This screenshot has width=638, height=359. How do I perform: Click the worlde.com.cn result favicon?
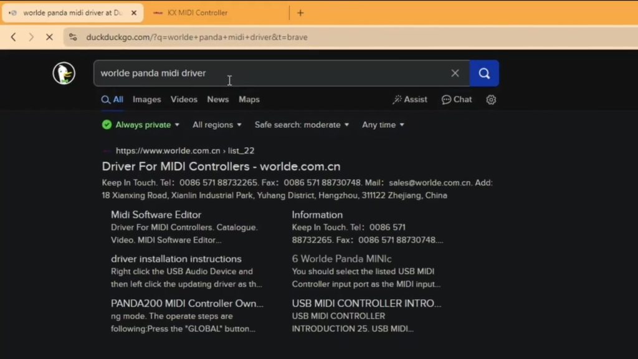tap(107, 151)
